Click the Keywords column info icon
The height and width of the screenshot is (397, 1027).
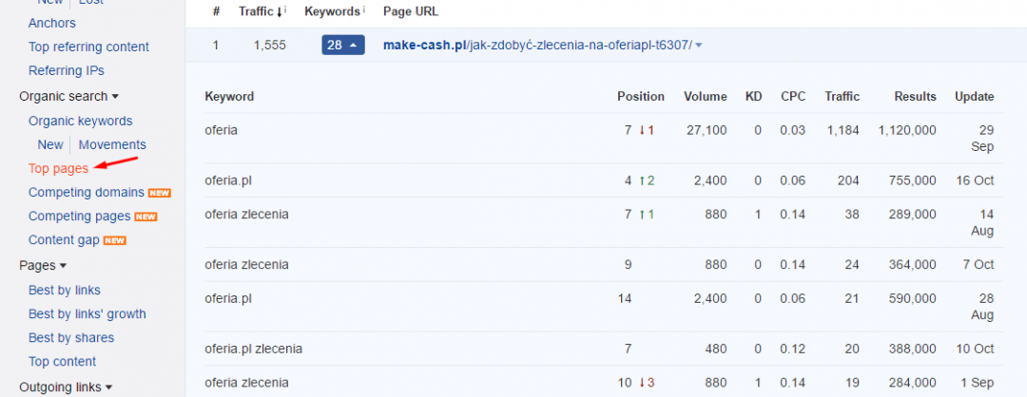pos(365,11)
